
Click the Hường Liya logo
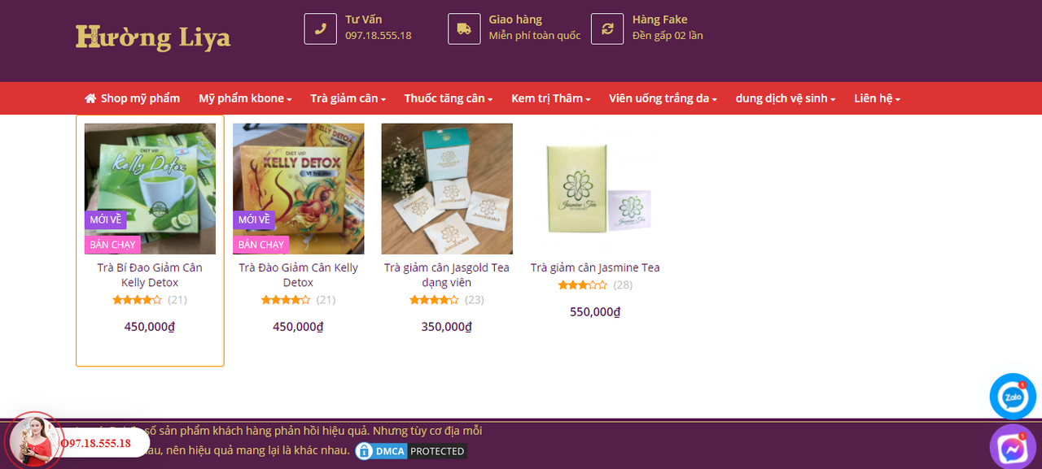coord(153,37)
